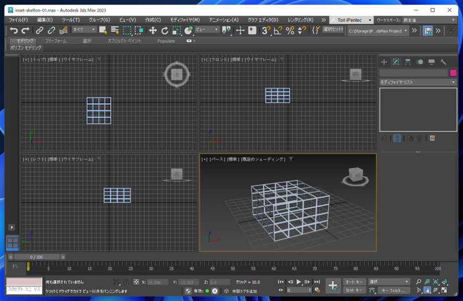The width and height of the screenshot is (463, 301).
Task: Open the Hierarchy tab in command panel
Action: click(x=408, y=62)
